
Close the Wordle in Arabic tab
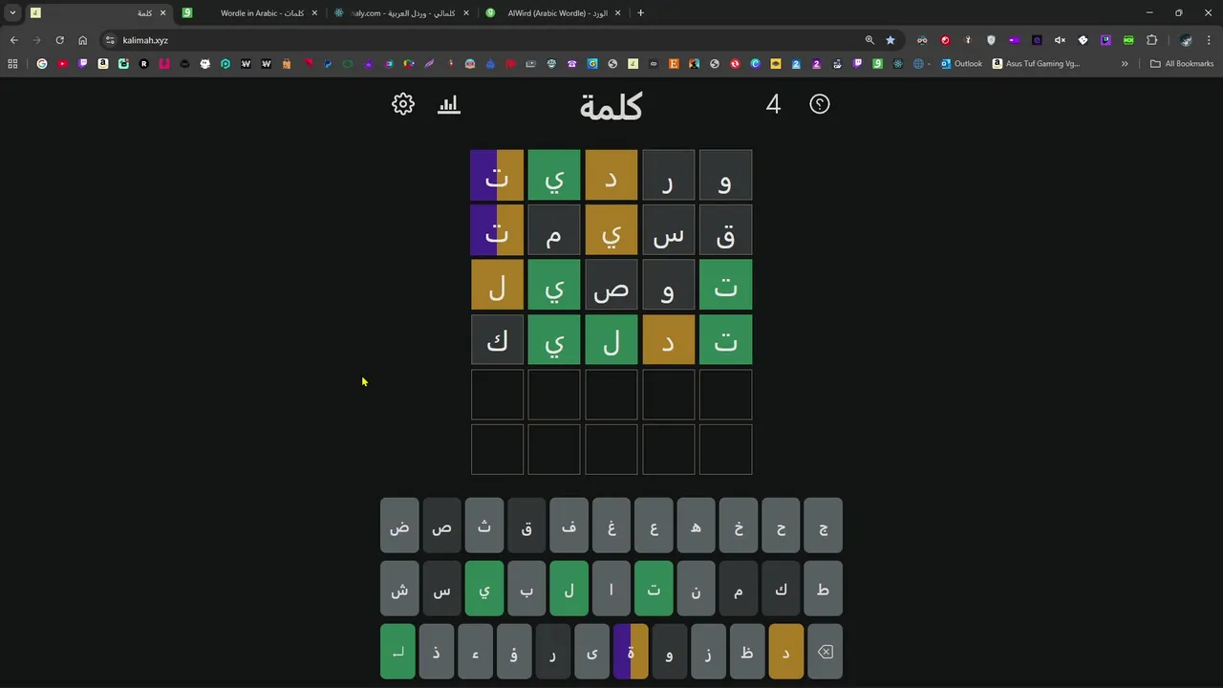314,13
